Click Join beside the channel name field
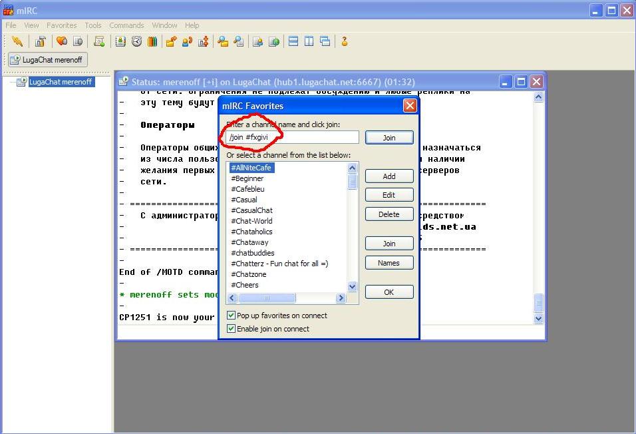This screenshot has height=434, width=636. (389, 138)
